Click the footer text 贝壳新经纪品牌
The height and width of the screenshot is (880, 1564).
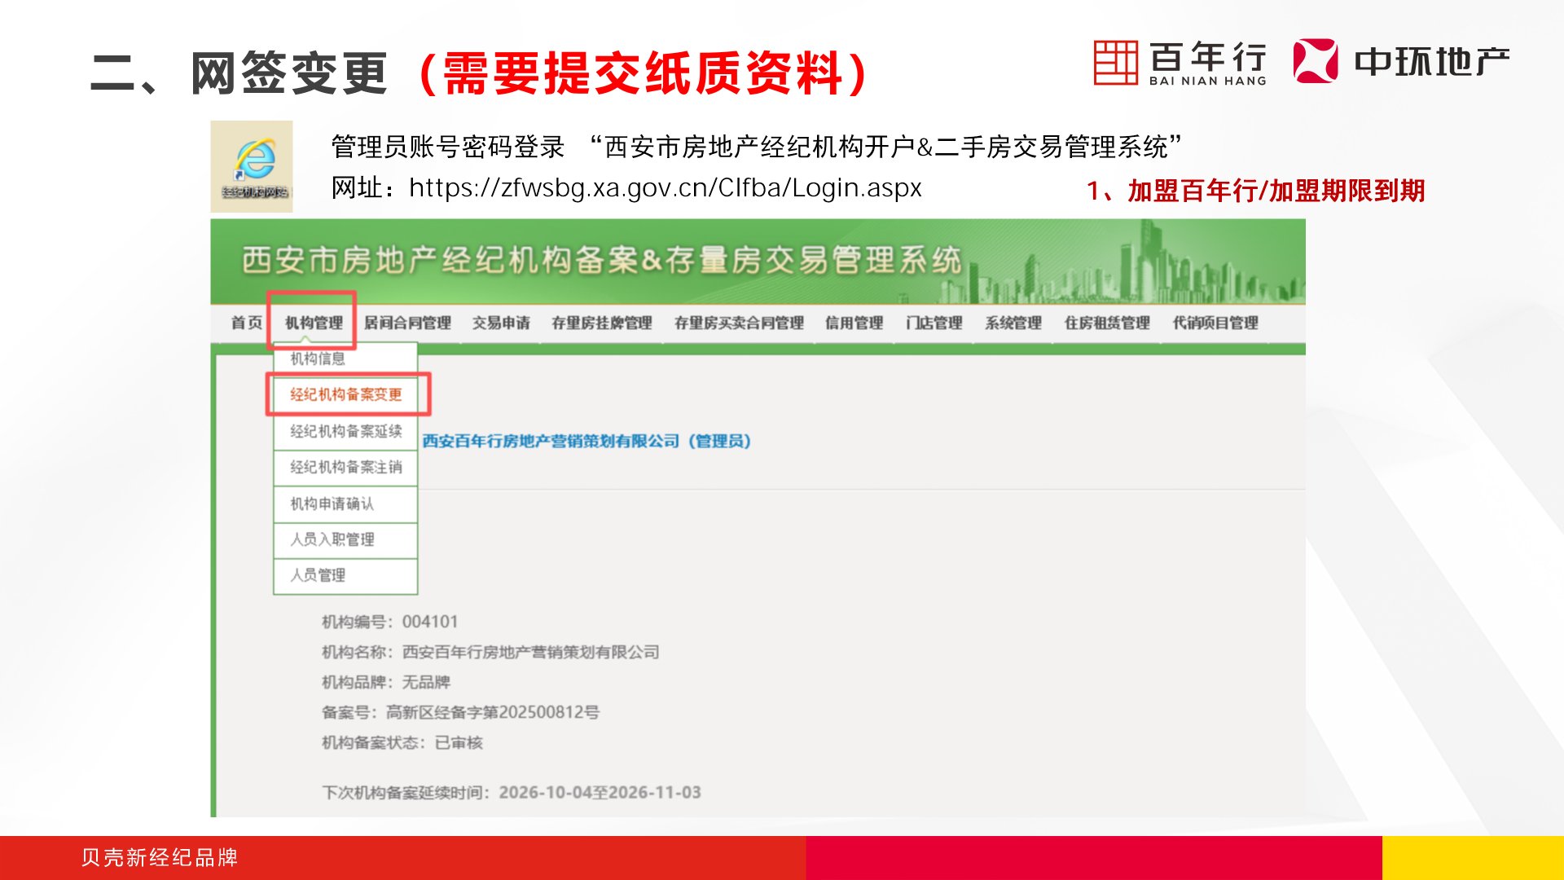[x=160, y=857]
